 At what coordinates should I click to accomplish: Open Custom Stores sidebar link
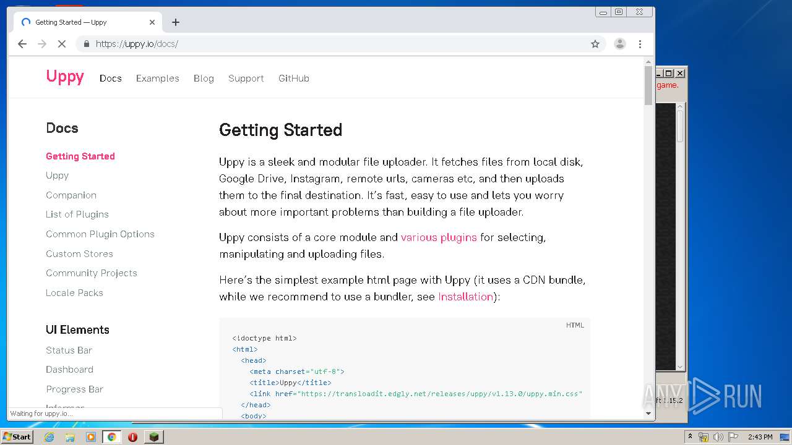79,254
